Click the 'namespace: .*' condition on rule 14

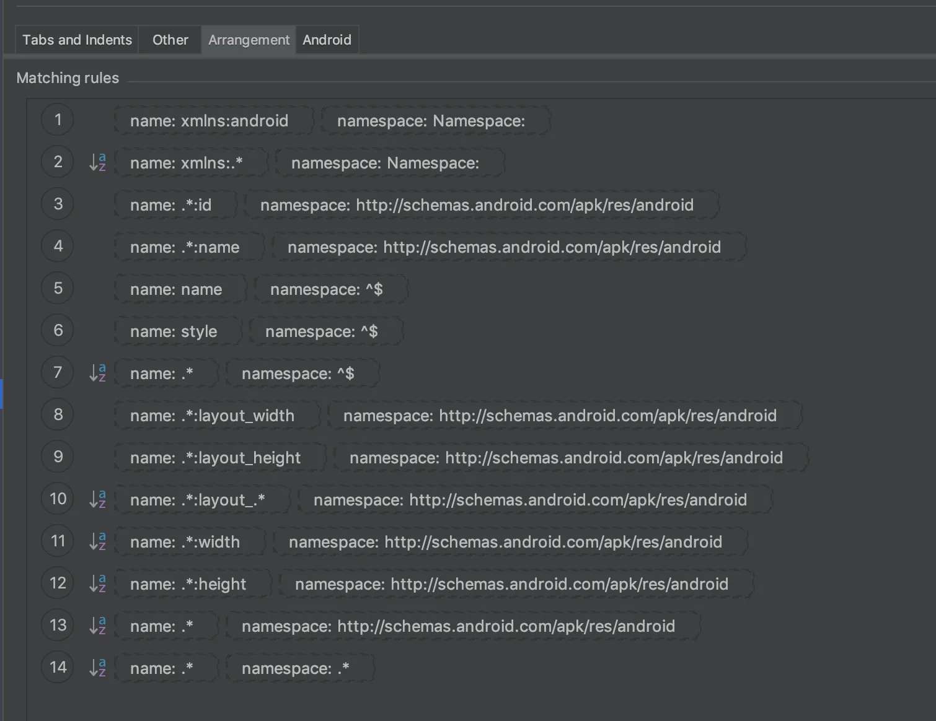296,668
